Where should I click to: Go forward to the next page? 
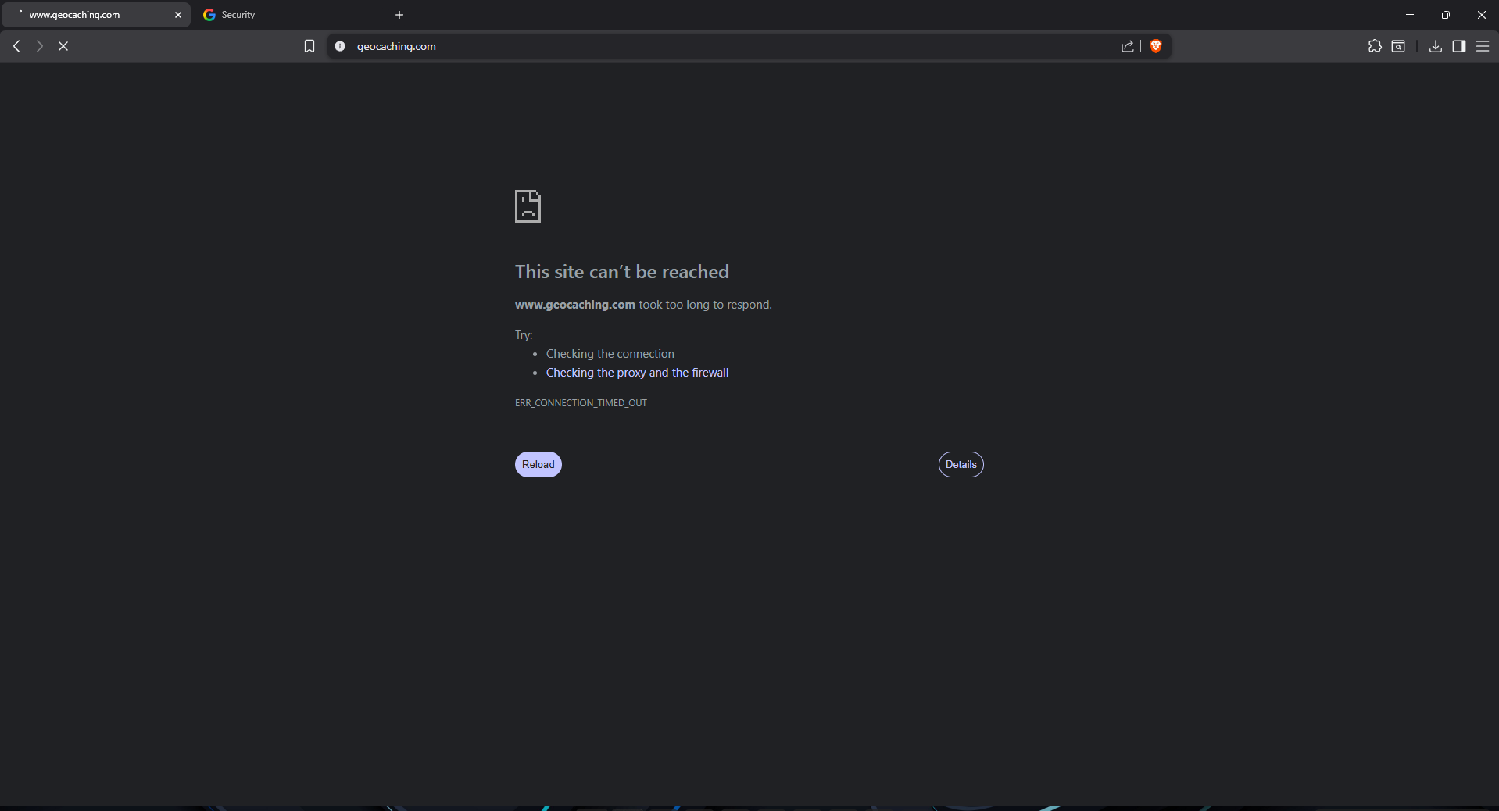(x=39, y=46)
